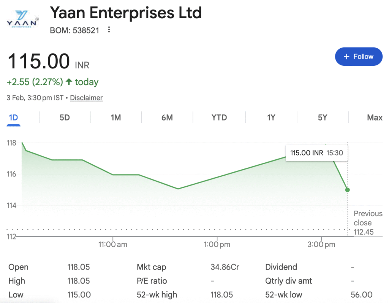Select the YTD chart range tab

click(219, 117)
